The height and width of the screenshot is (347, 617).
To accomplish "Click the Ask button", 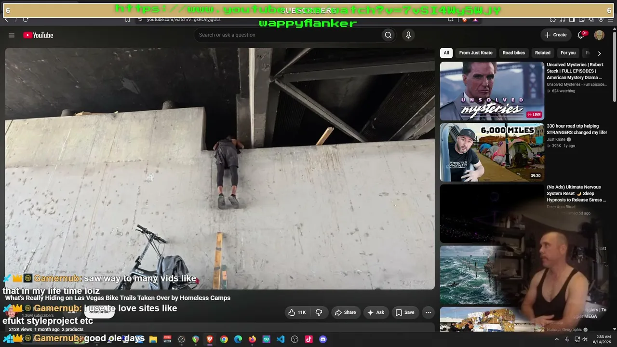I will tap(376, 312).
